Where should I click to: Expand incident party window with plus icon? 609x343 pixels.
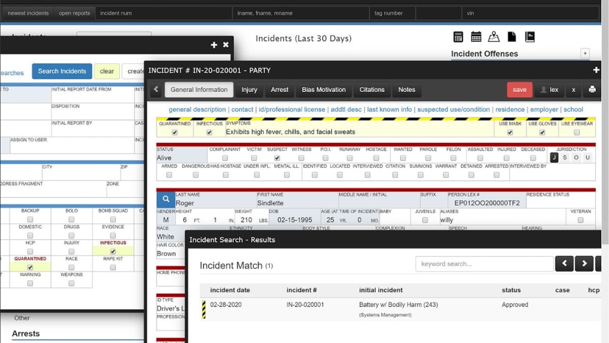pos(596,70)
